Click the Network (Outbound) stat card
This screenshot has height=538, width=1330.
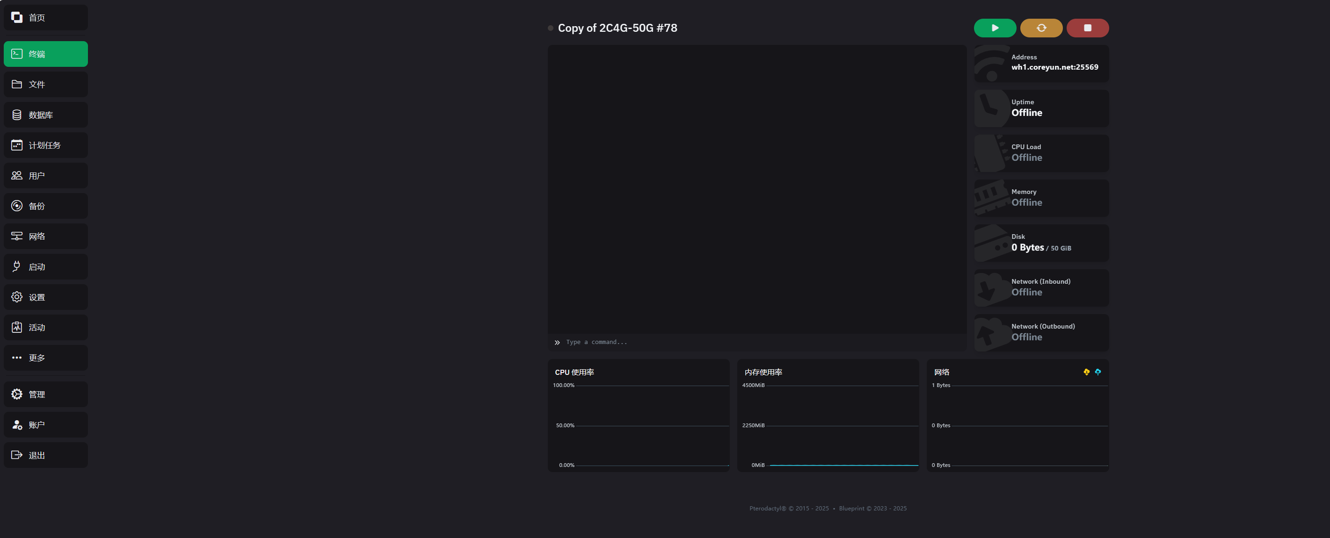(1041, 333)
